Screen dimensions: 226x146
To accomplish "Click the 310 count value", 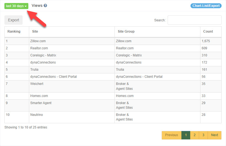I will click(204, 55).
